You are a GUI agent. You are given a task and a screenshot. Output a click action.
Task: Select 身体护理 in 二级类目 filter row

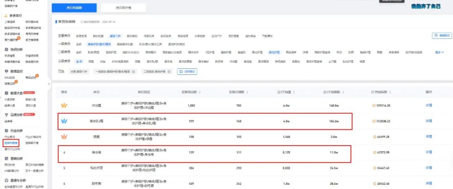[274, 52]
